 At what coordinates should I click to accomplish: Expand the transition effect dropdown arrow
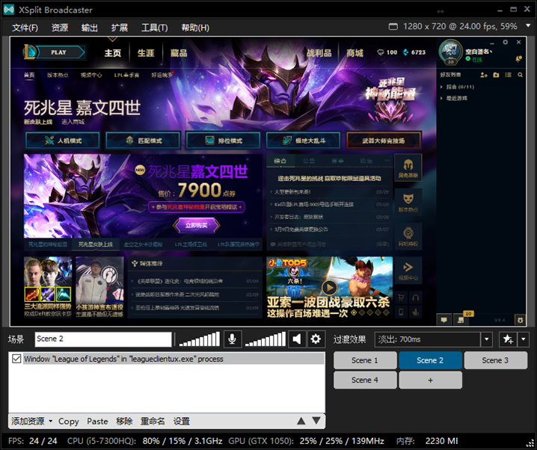(486, 339)
